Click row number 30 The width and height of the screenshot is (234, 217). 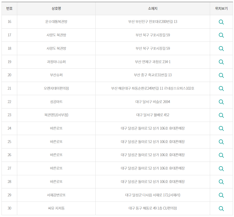[x=10, y=208]
